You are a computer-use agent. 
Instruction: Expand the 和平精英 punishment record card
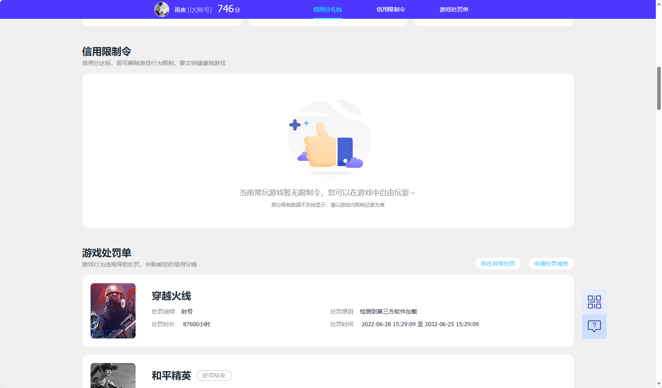(x=328, y=372)
